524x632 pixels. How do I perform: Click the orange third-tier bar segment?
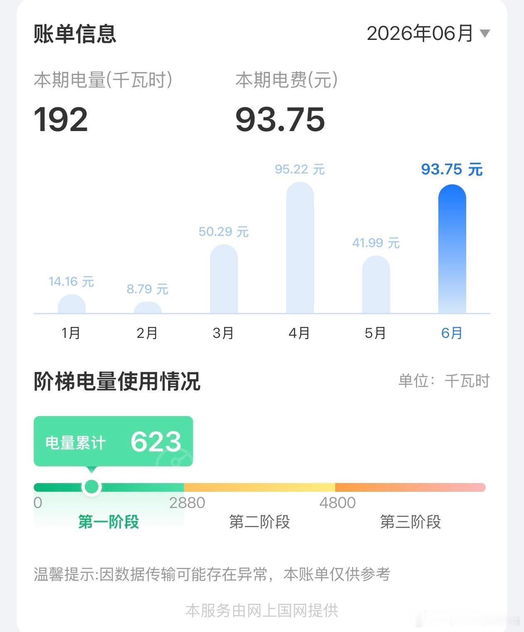(410, 487)
